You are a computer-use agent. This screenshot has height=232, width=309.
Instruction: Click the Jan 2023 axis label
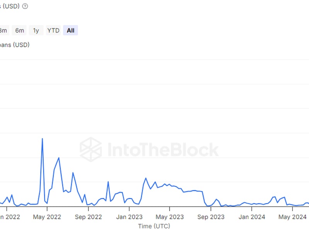[x=129, y=217]
